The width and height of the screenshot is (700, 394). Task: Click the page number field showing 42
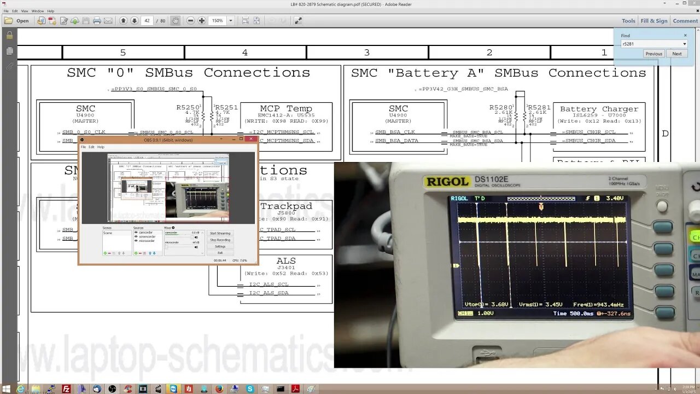147,21
